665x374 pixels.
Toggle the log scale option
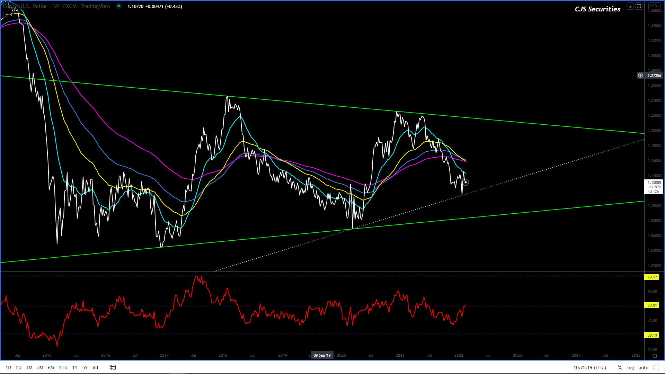pos(630,367)
